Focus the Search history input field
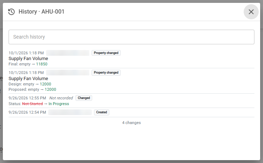Image resolution: width=263 pixels, height=163 pixels. coord(131,37)
